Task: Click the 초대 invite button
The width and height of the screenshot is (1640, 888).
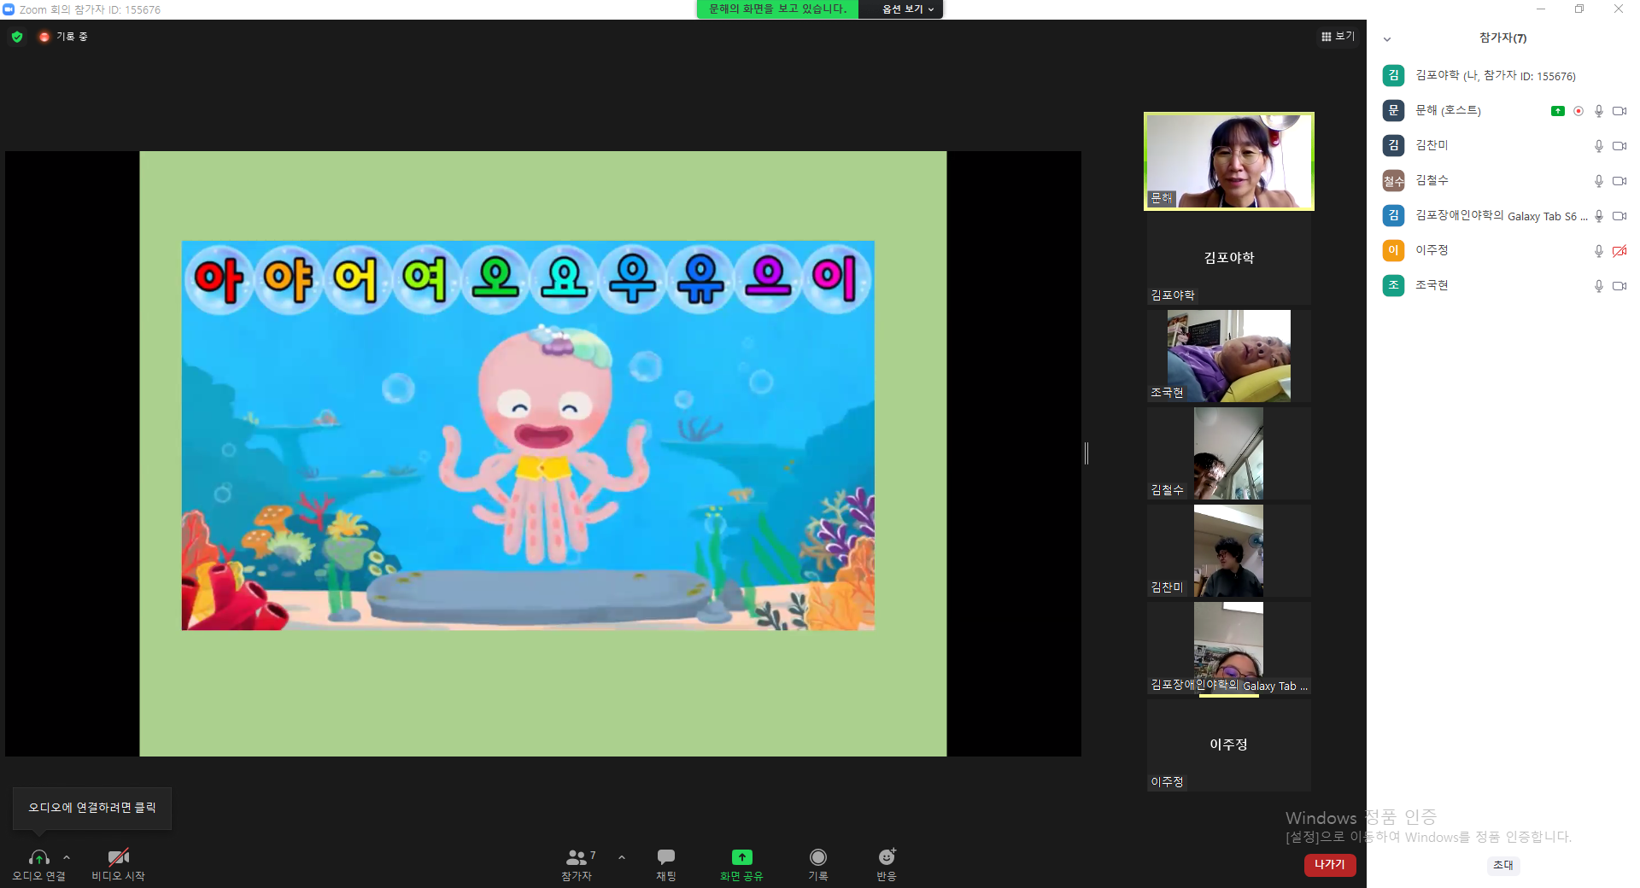Action: (1503, 865)
